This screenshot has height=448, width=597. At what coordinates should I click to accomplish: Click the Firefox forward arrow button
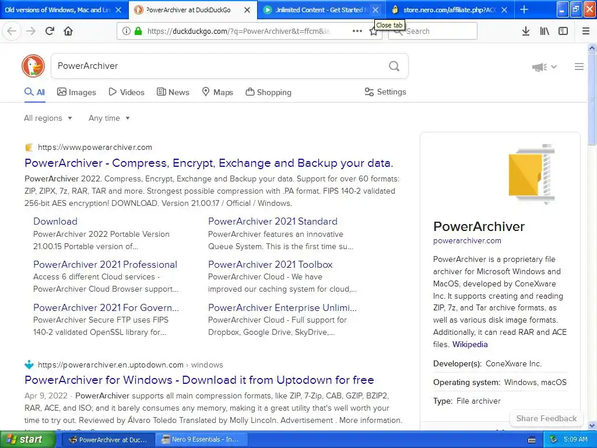click(31, 31)
